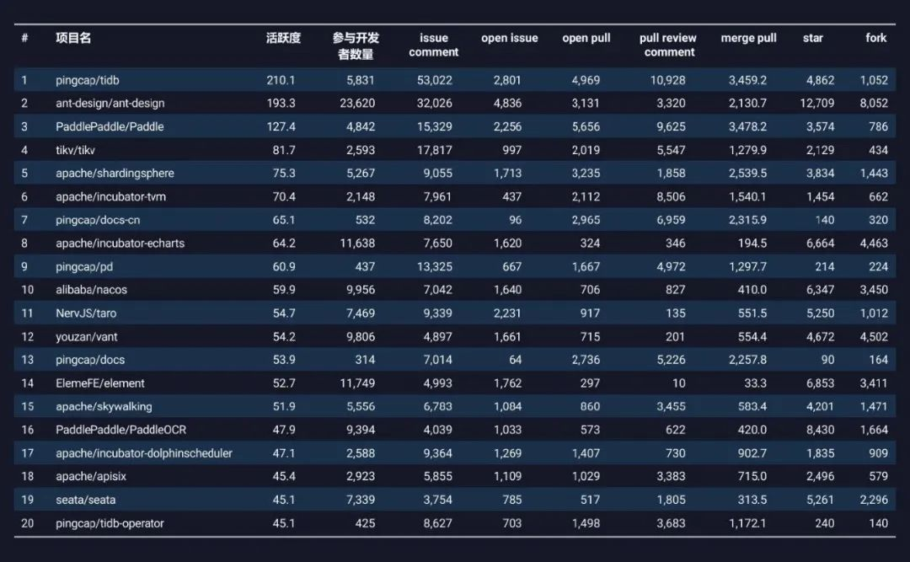
Task: Select project name youzan/vant
Action: pyautogui.click(x=87, y=337)
